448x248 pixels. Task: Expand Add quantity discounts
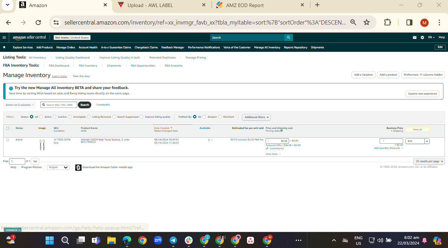tap(388, 148)
